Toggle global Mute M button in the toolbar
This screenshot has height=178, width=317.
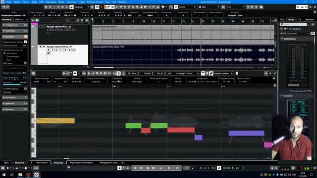coord(46,7)
